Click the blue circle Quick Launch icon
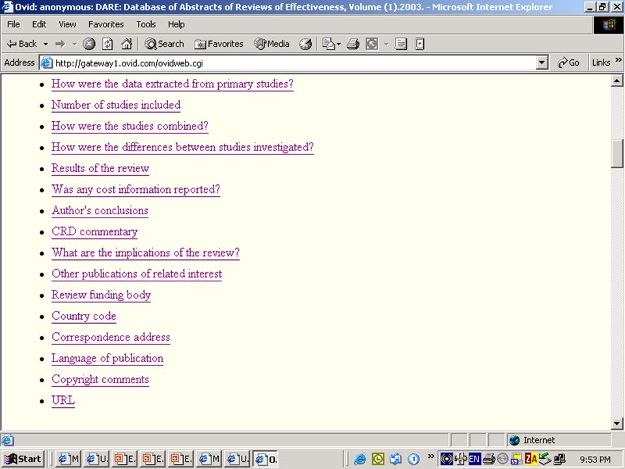The width and height of the screenshot is (625, 469). [414, 459]
